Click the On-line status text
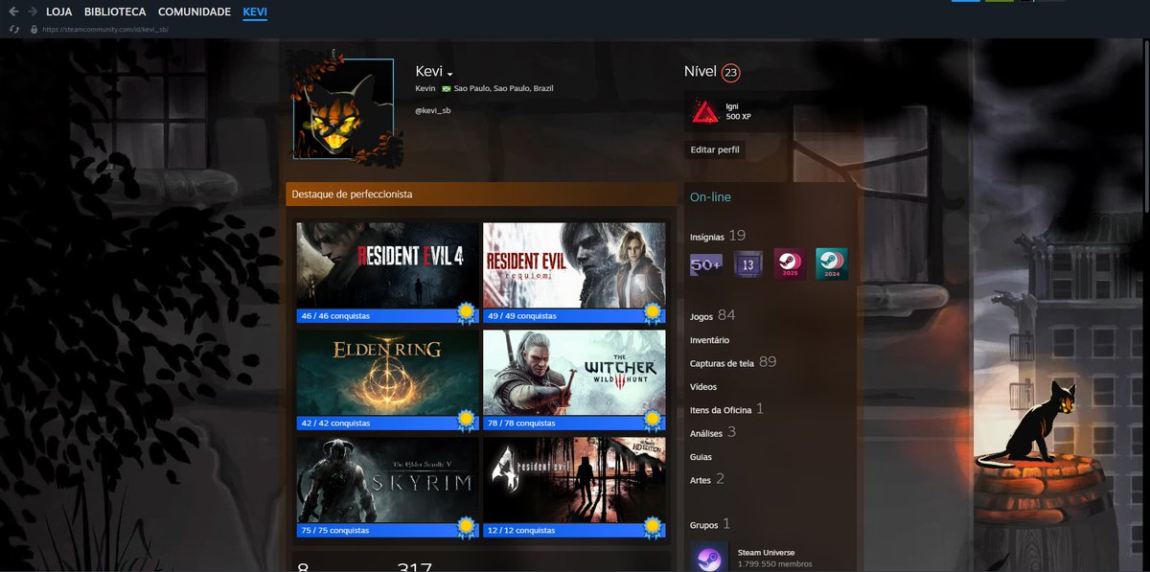Viewport: 1150px width, 572px height. pos(710,197)
